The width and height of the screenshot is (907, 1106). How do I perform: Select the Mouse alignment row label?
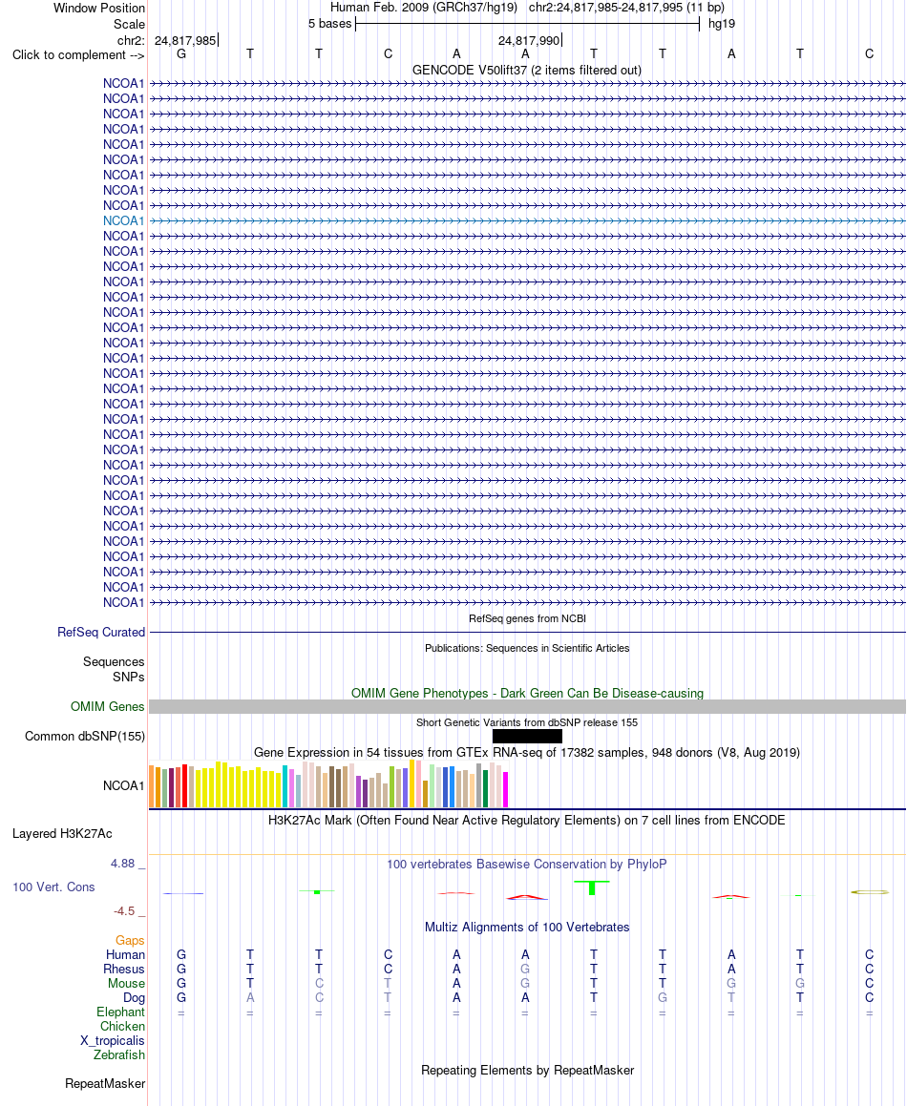pos(126,983)
